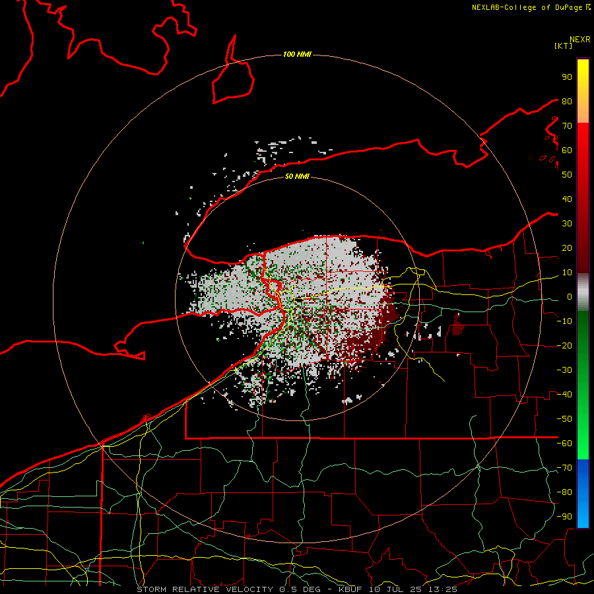Click the -70 value on velocity scale

tap(564, 468)
